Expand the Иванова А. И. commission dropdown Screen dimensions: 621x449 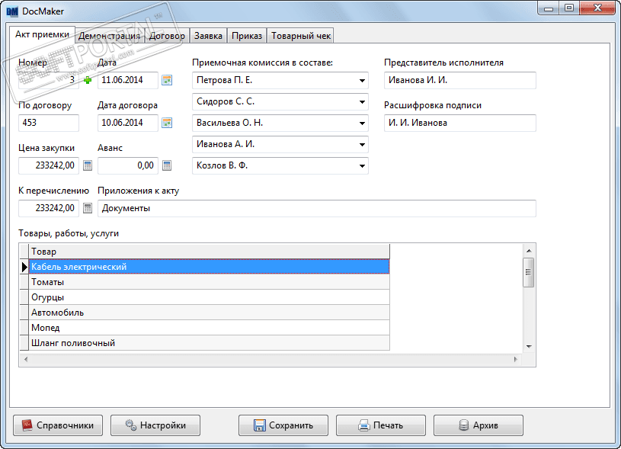(362, 145)
